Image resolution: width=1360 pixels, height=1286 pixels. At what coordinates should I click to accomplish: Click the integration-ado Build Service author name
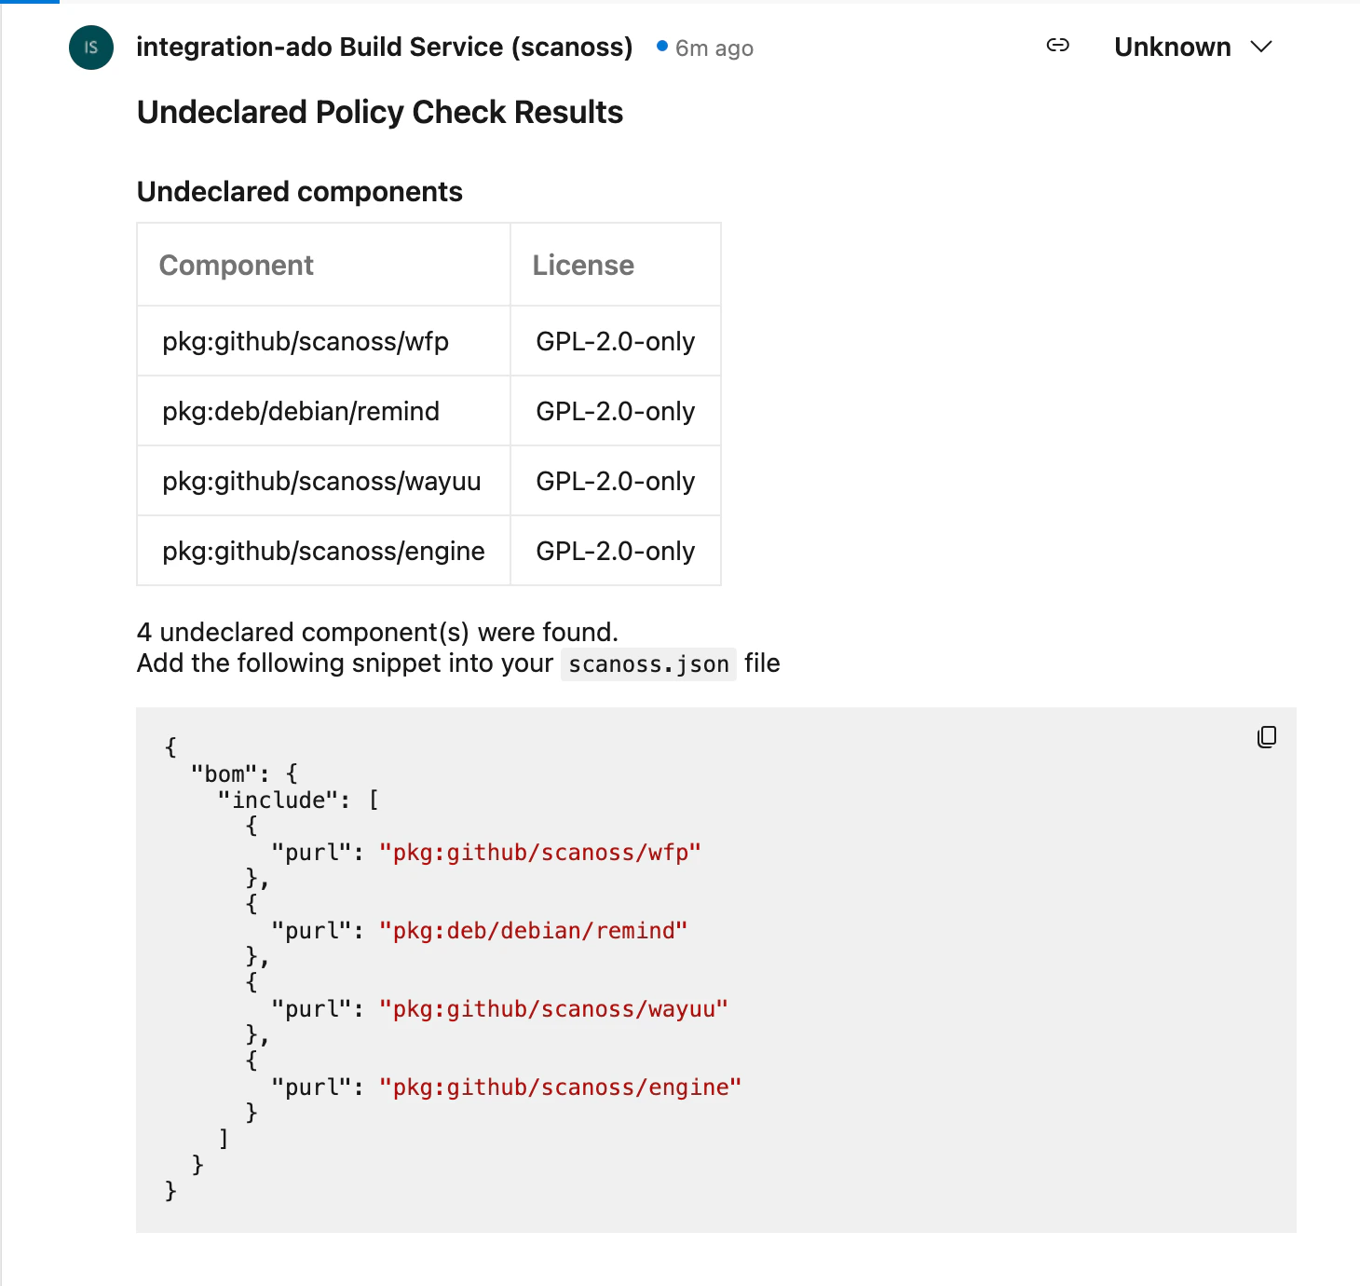(x=384, y=47)
